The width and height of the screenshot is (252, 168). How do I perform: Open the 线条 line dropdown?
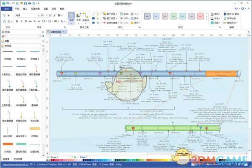tap(215, 18)
